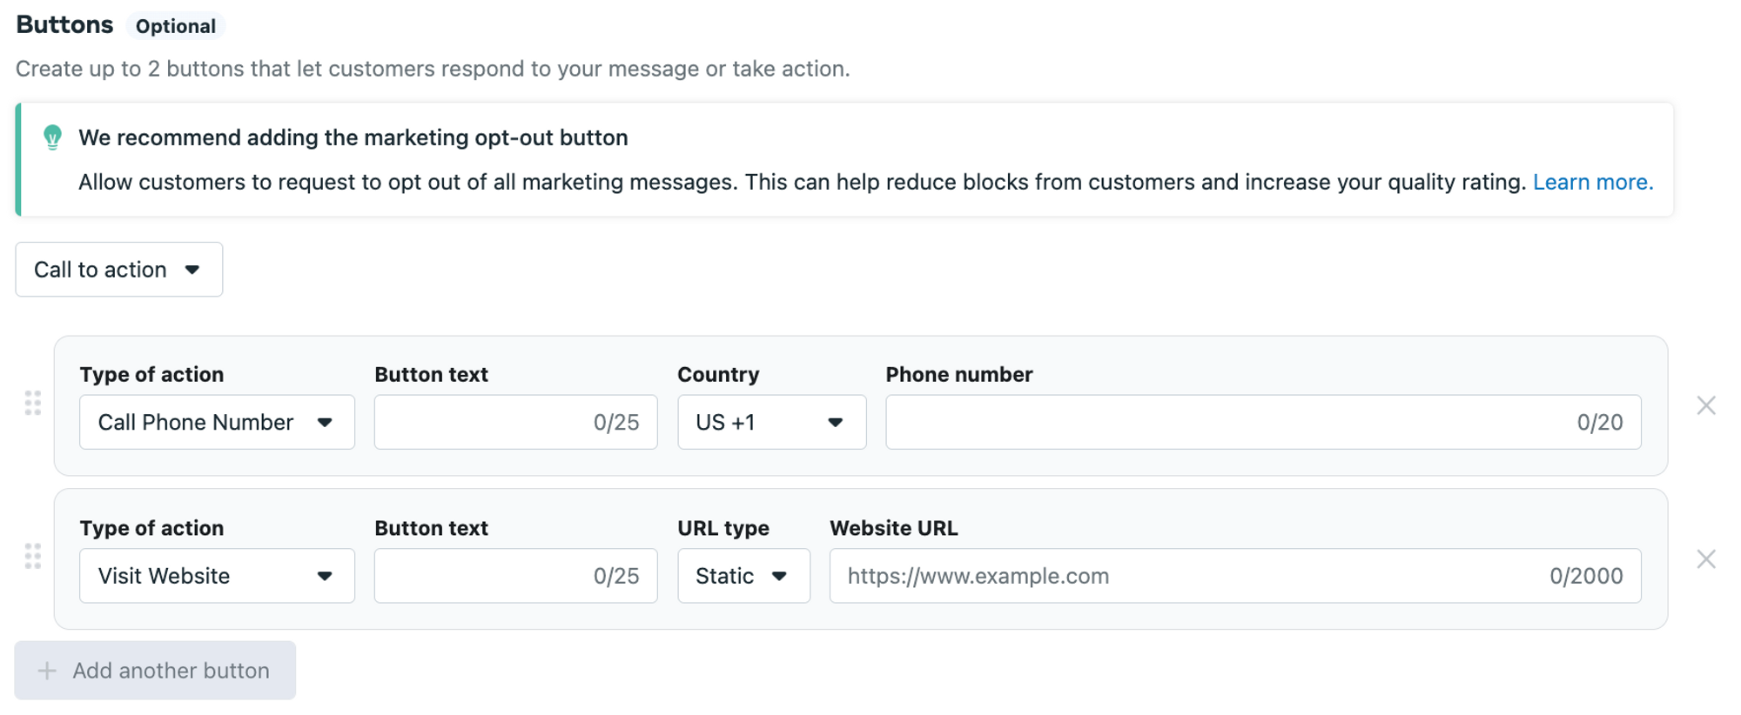Viewport: 1741px width, 715px height.
Task: Click drag handle of Visit Website row
Action: coord(33,557)
